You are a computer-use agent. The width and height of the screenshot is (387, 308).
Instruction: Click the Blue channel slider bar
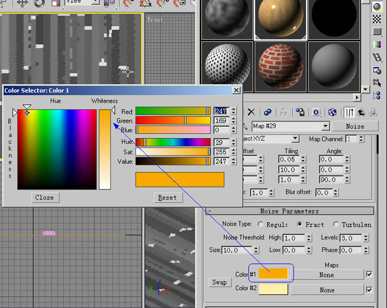coord(173,130)
